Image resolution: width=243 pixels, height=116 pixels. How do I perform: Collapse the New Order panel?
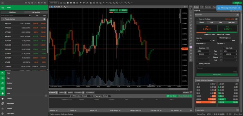(237, 15)
